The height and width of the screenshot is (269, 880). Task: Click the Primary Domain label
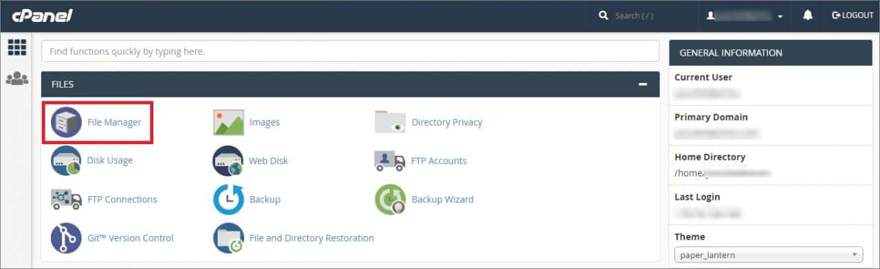[711, 117]
